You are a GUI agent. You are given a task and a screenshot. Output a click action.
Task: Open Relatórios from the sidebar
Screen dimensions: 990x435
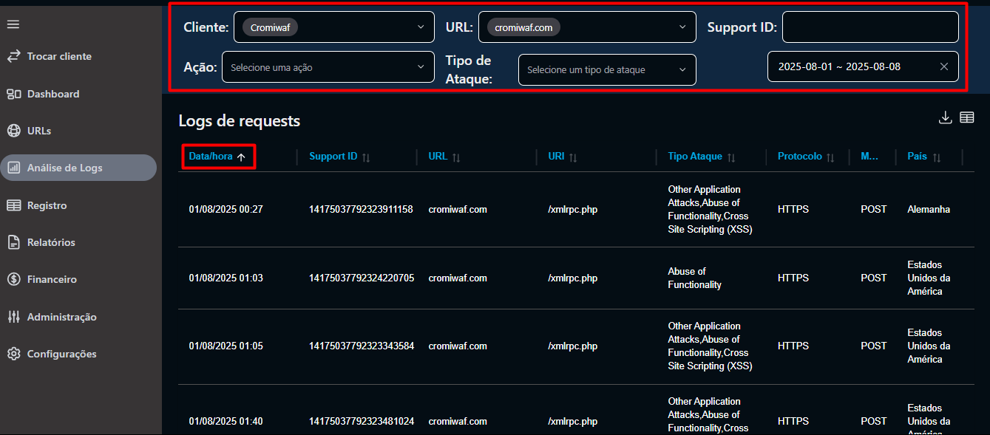coord(51,242)
